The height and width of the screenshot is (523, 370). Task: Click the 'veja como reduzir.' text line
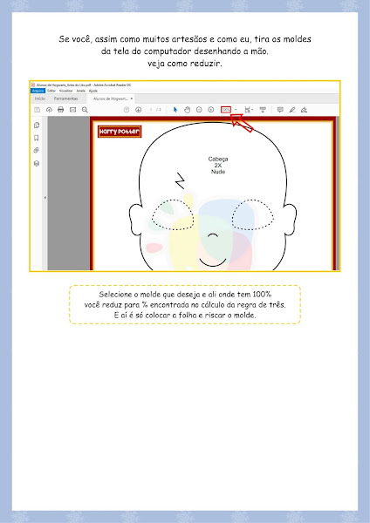(185, 64)
